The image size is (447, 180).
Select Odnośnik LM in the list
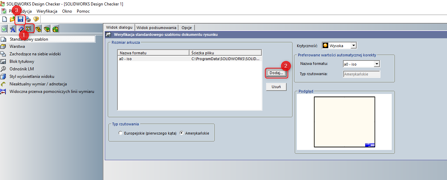(21, 69)
